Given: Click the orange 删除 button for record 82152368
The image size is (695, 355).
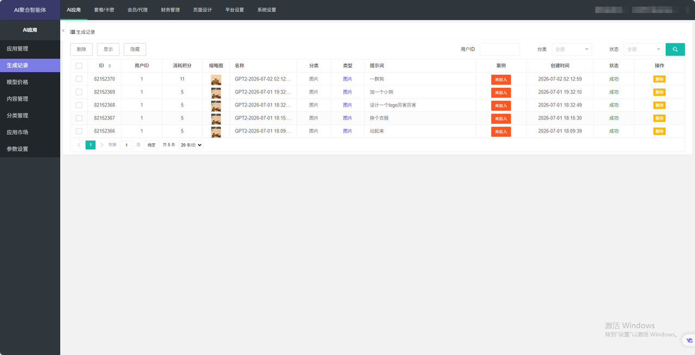Looking at the screenshot, I should [x=659, y=105].
